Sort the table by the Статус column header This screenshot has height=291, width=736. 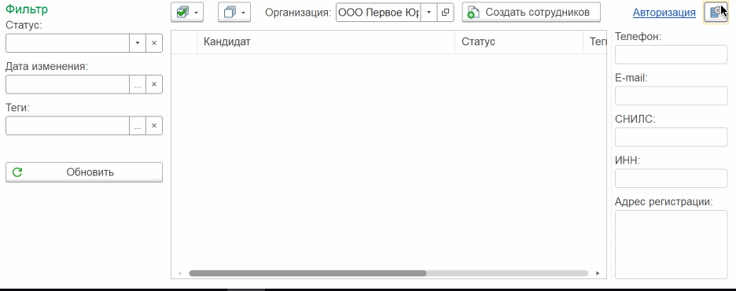519,42
